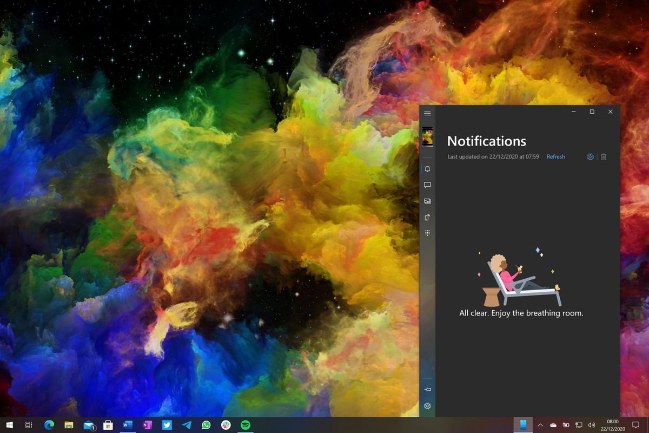Open Telegram from the taskbar
Screen dimensions: 649x433
pos(186,425)
